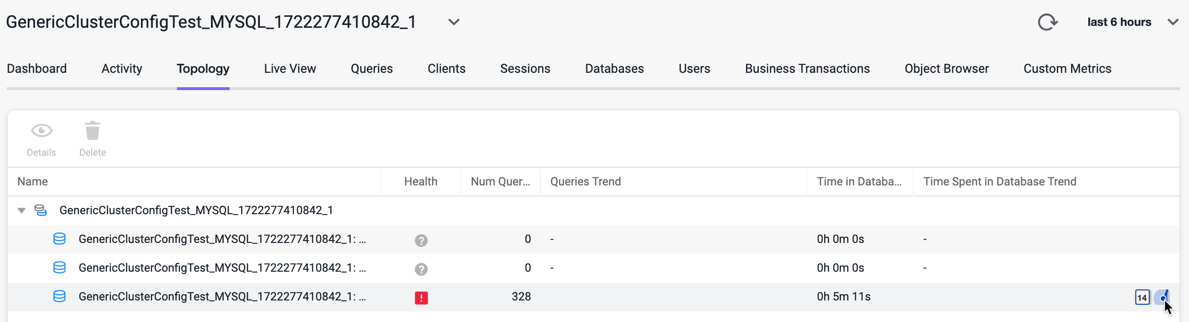Screen dimensions: 1189x322
Task: Open the last 6 hours time range dropdown
Action: (x=1132, y=22)
